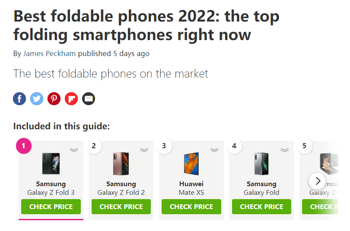Share article on Twitter
This screenshot has width=350, height=231.
click(37, 99)
